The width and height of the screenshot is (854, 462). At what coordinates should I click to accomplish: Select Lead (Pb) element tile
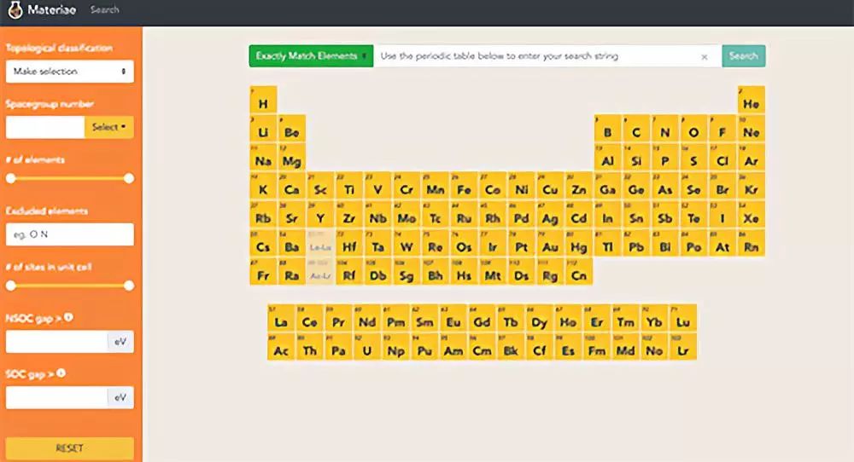pyautogui.click(x=636, y=243)
